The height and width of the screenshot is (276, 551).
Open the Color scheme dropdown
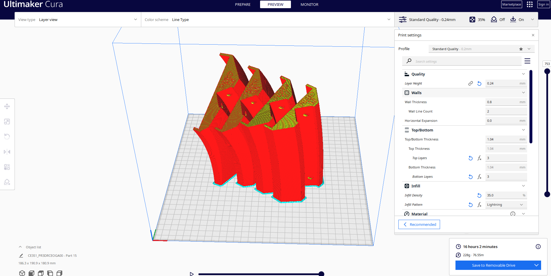click(268, 20)
